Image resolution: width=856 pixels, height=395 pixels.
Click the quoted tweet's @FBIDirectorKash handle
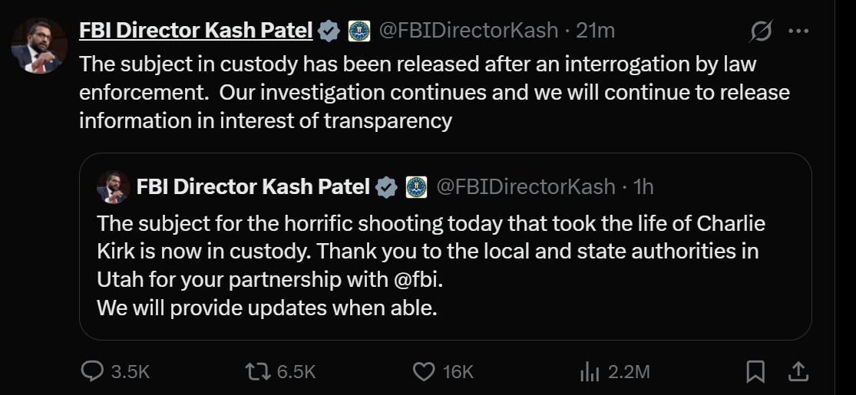tap(526, 186)
